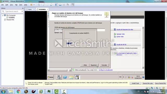Open the File menu

(x=3, y=5)
